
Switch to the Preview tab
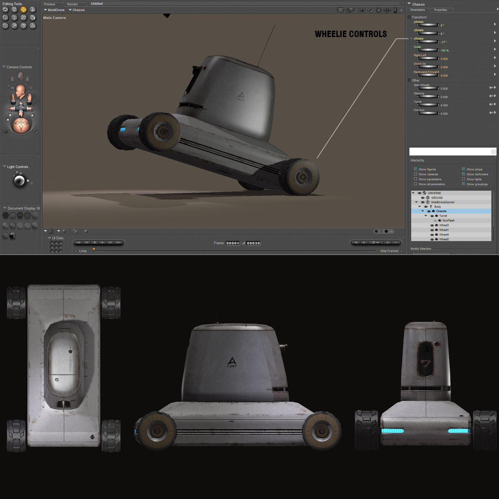(x=50, y=4)
